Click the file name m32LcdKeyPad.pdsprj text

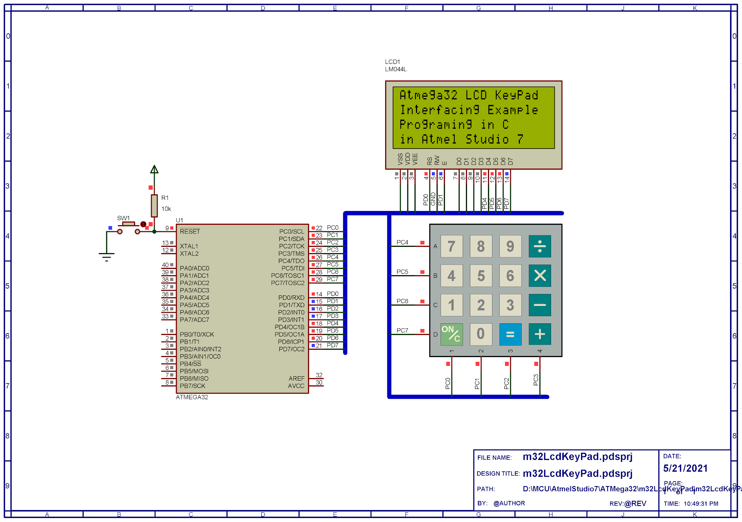click(x=578, y=457)
